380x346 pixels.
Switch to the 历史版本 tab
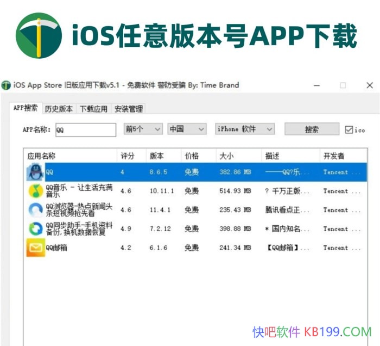[59, 109]
